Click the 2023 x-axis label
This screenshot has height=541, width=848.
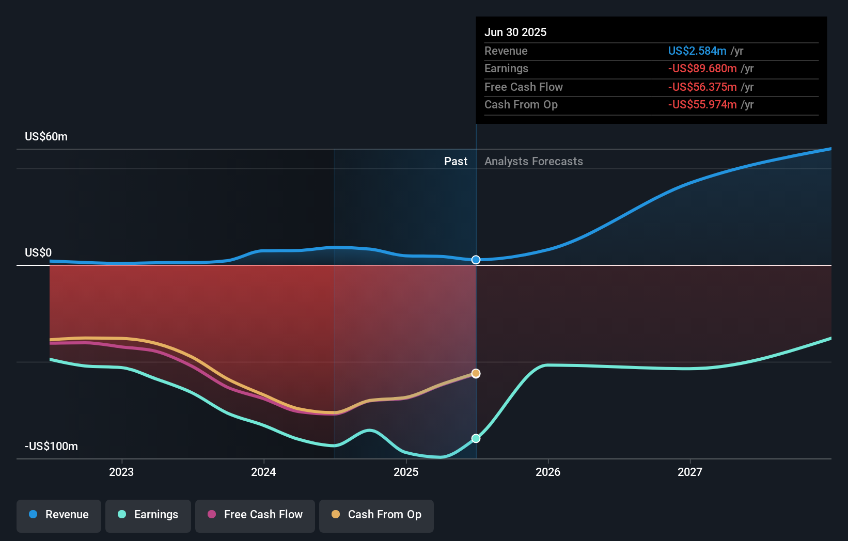click(121, 472)
